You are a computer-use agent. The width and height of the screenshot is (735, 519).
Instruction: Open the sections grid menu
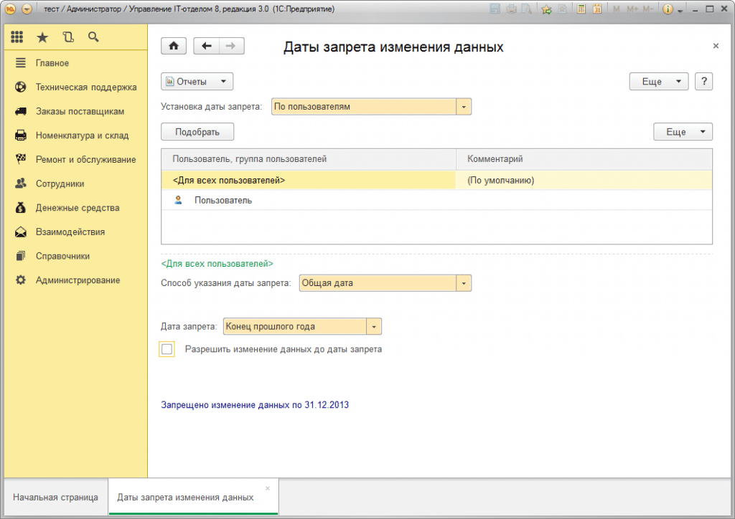click(x=17, y=37)
